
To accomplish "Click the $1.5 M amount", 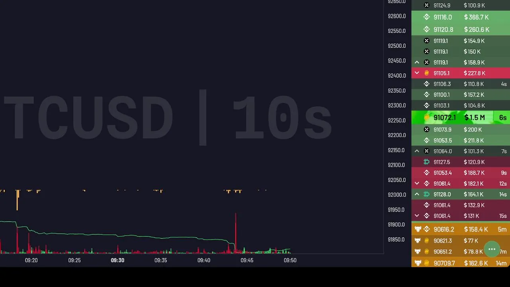I will coord(475,118).
